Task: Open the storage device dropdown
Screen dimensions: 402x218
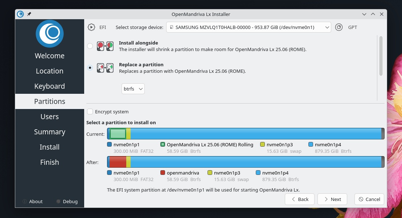Action: tap(249, 27)
